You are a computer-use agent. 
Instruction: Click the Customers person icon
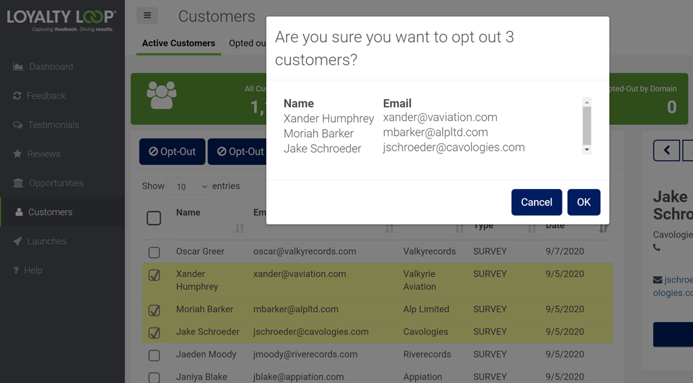click(x=19, y=212)
